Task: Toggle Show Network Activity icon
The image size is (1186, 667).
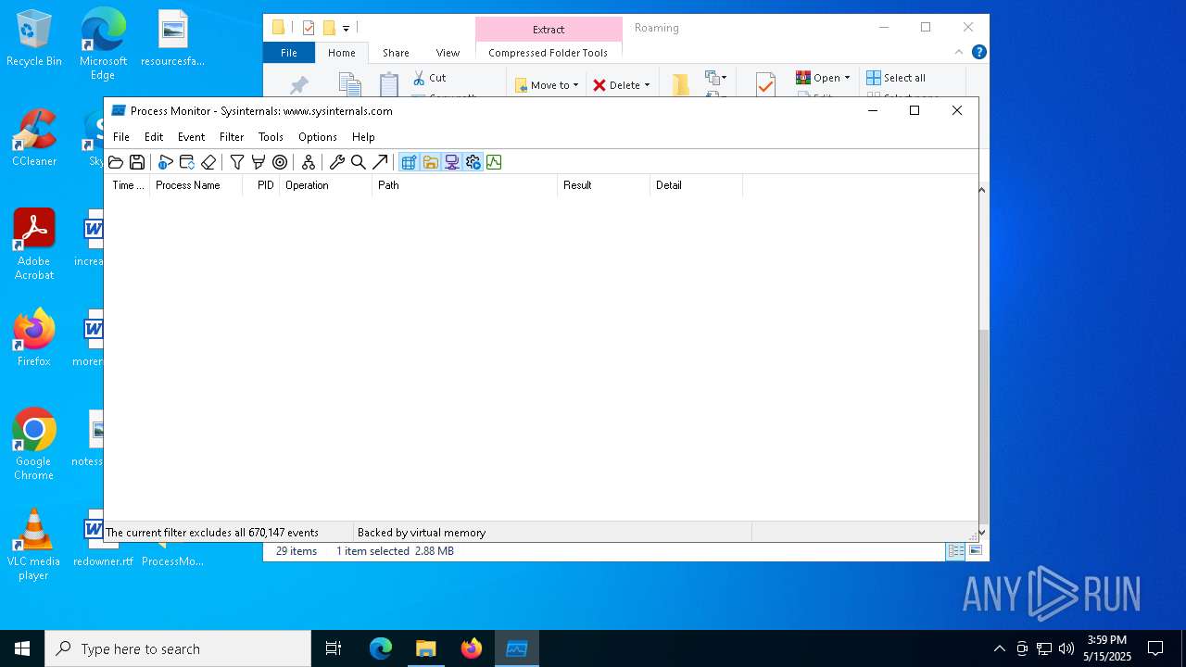Action: pos(452,162)
